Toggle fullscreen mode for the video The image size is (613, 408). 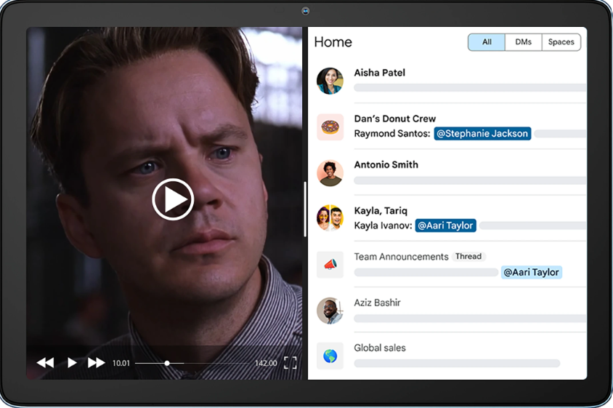pyautogui.click(x=290, y=363)
